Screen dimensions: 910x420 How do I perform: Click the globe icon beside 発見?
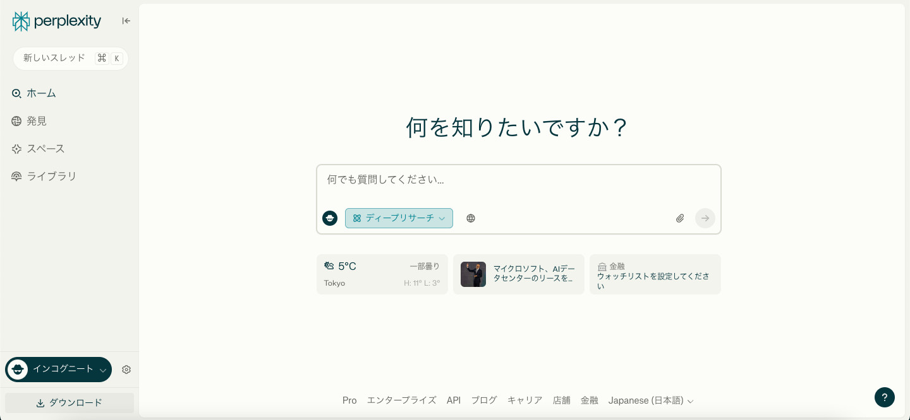pos(16,121)
